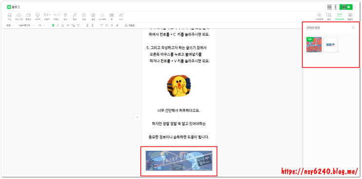Image resolution: width=362 pixels, height=179 pixels.
Task: Run the 맞춤법 spell checker
Action: click(130, 25)
